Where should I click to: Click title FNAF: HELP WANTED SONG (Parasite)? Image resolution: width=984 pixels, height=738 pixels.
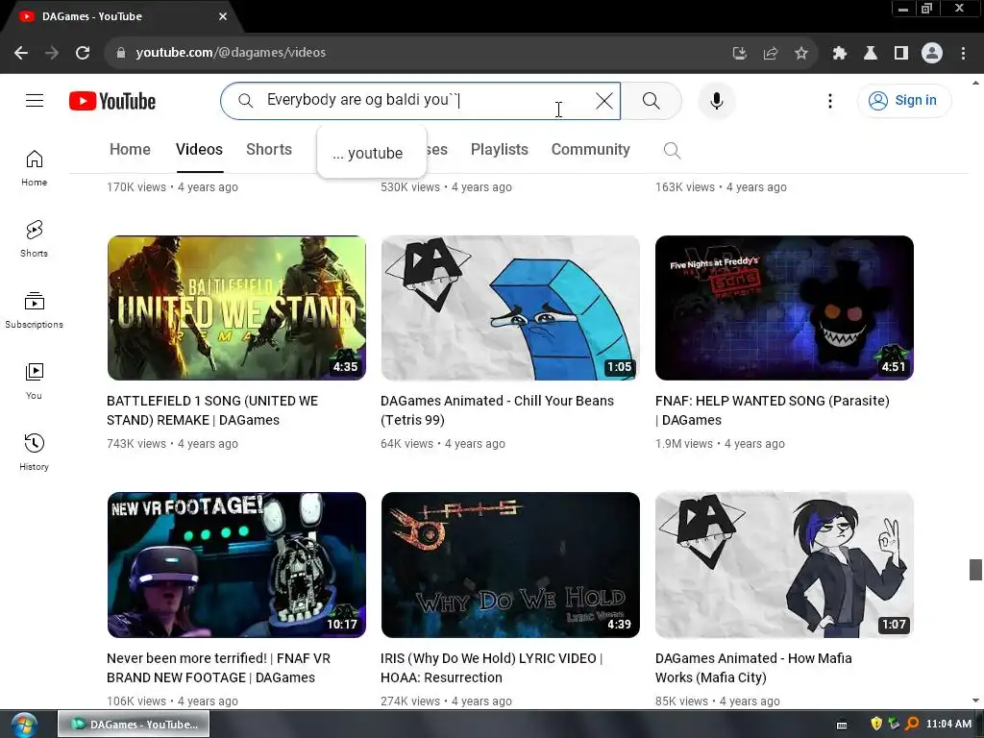772,410
